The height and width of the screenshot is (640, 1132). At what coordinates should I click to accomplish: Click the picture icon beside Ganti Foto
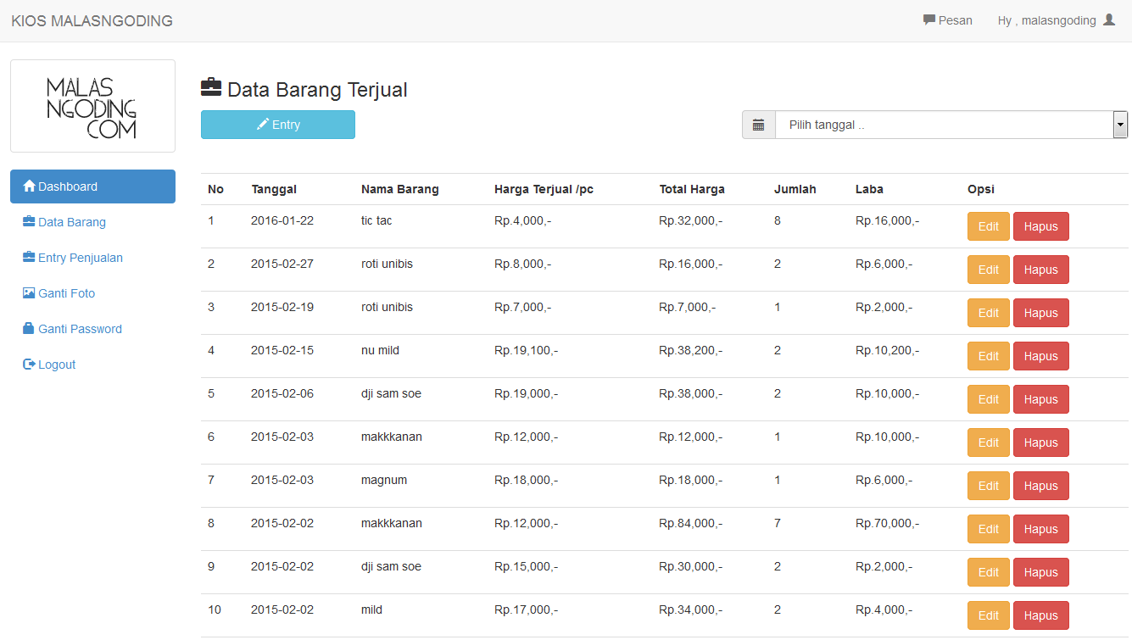(x=29, y=293)
